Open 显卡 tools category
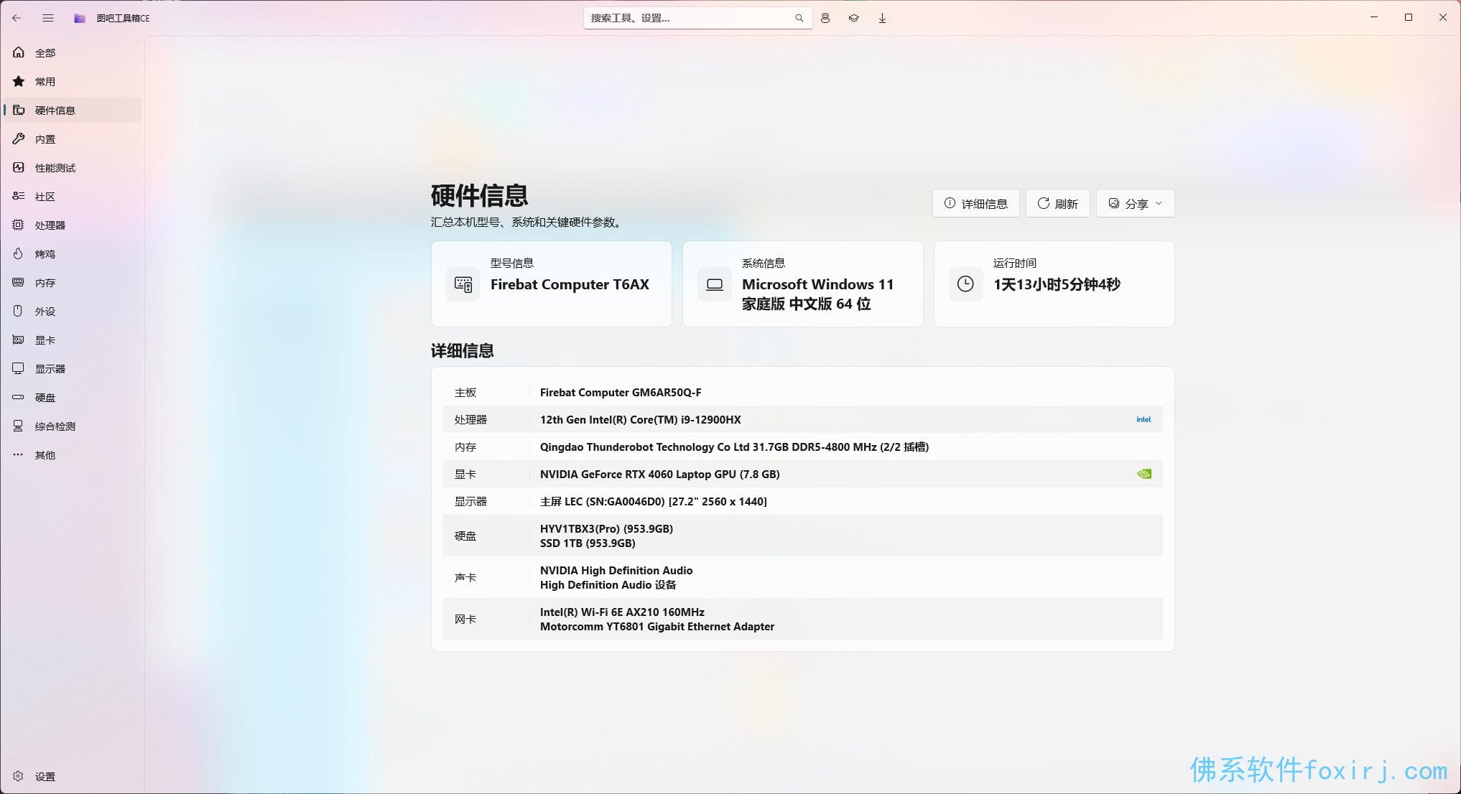The width and height of the screenshot is (1461, 794). [72, 340]
